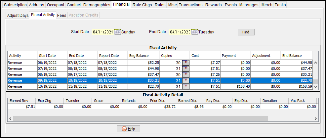This screenshot has height=138, width=326.
Task: Click copies calendar icon for 08/19/2022 row
Action: coord(186,75)
